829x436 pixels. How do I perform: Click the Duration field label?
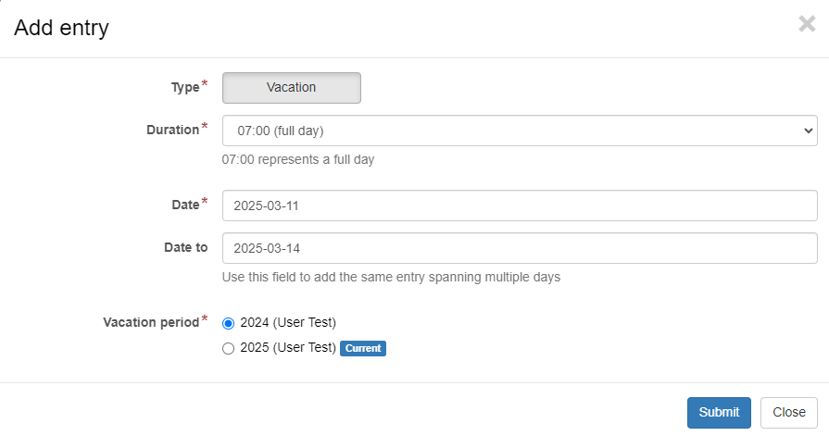pos(172,131)
